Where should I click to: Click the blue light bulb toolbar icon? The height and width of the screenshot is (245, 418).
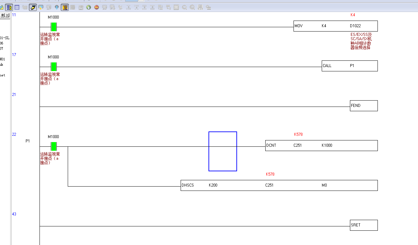(57, 7)
